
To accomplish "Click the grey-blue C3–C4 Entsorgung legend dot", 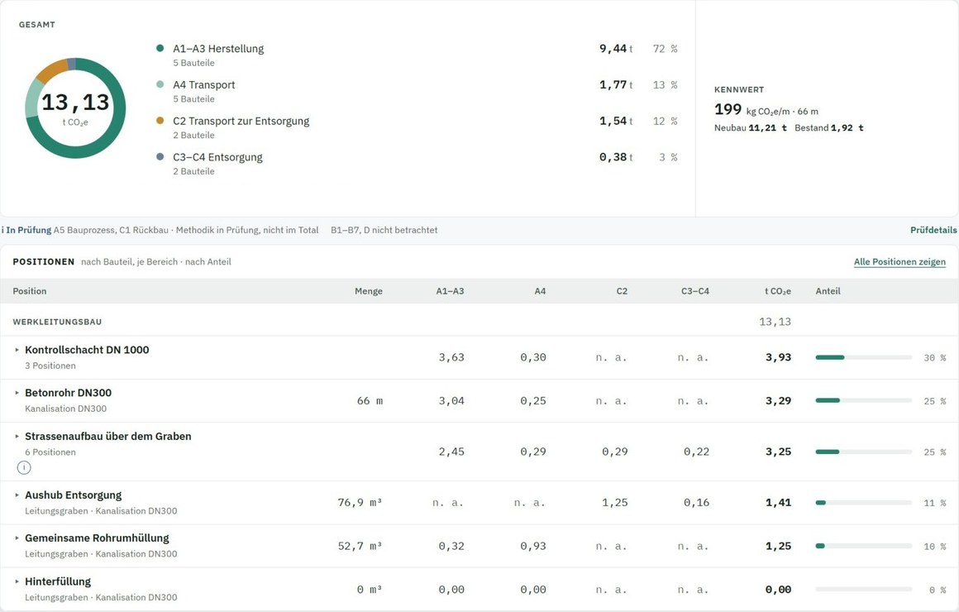I will click(x=160, y=156).
